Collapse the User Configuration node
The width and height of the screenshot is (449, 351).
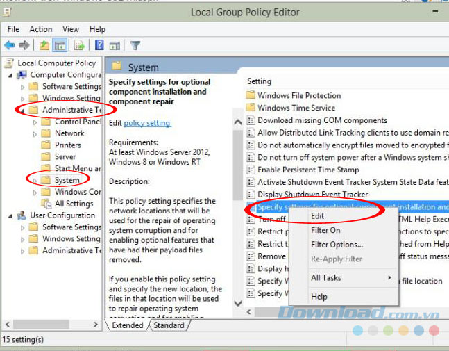point(10,216)
